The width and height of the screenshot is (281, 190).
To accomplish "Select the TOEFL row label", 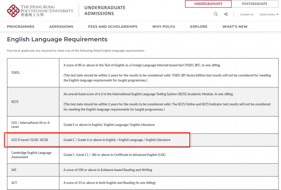I will (15, 73).
